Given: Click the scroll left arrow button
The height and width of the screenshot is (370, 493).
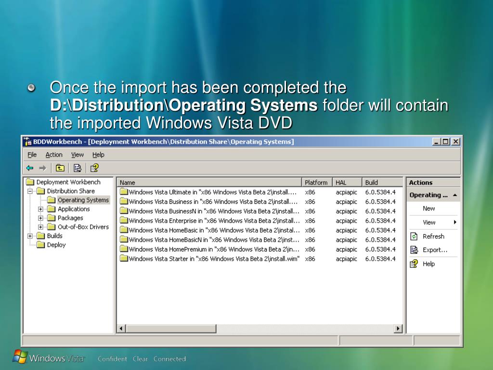Looking at the screenshot, I should (x=121, y=329).
